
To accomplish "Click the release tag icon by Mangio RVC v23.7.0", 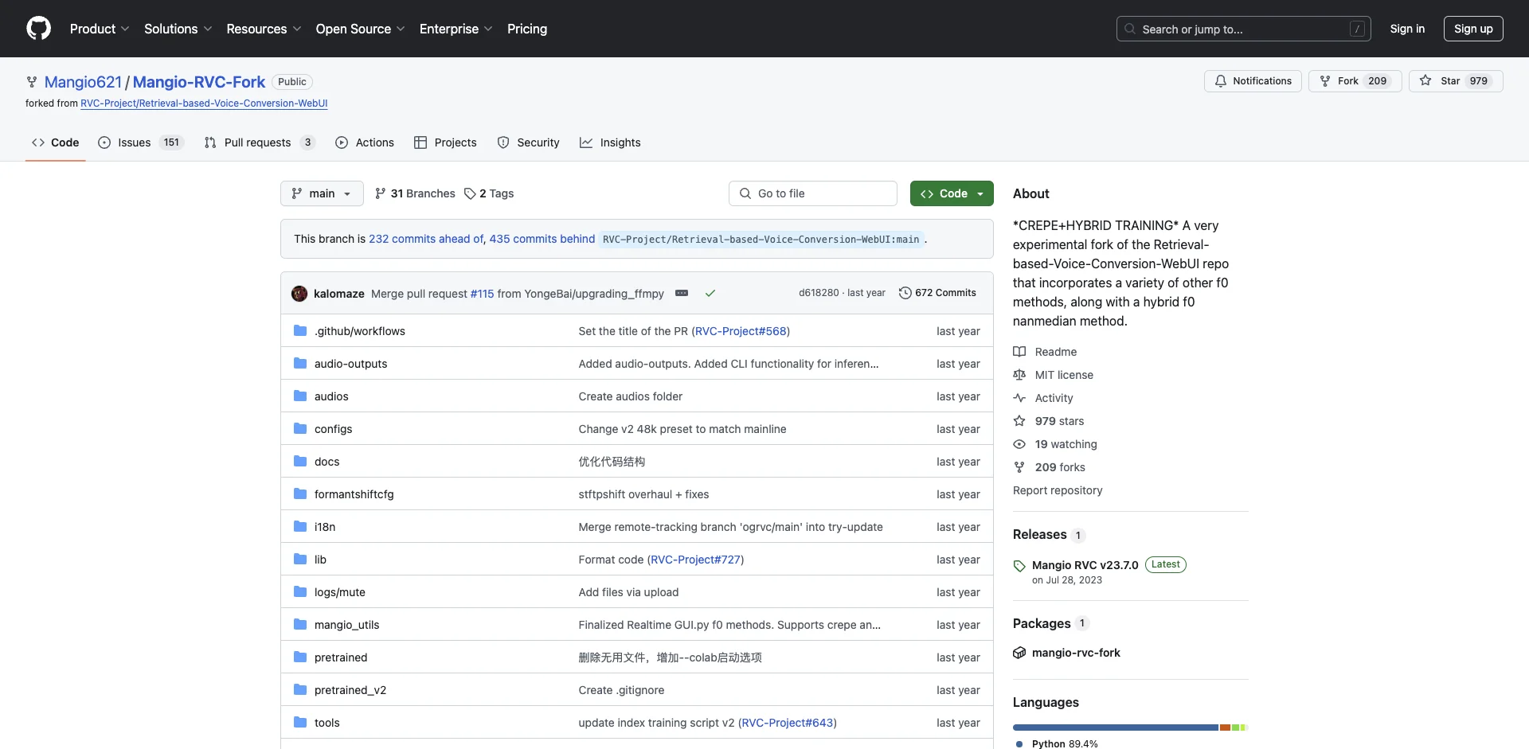I will click(x=1019, y=566).
